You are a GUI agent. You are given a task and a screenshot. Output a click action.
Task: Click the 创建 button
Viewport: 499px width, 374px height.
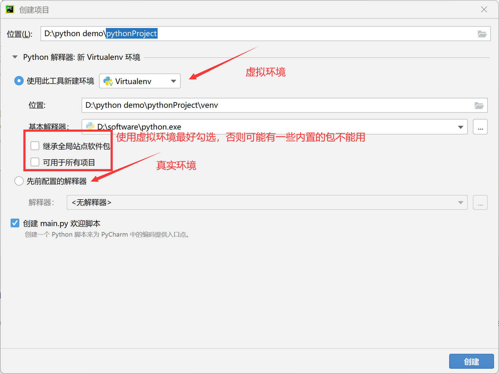click(472, 361)
